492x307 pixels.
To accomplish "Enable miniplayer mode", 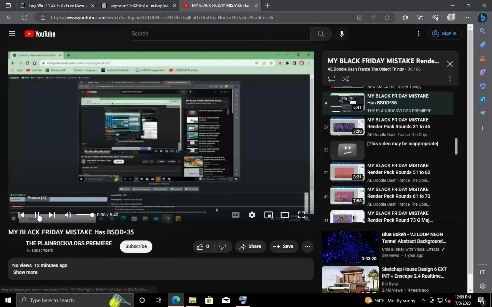I will click(269, 215).
